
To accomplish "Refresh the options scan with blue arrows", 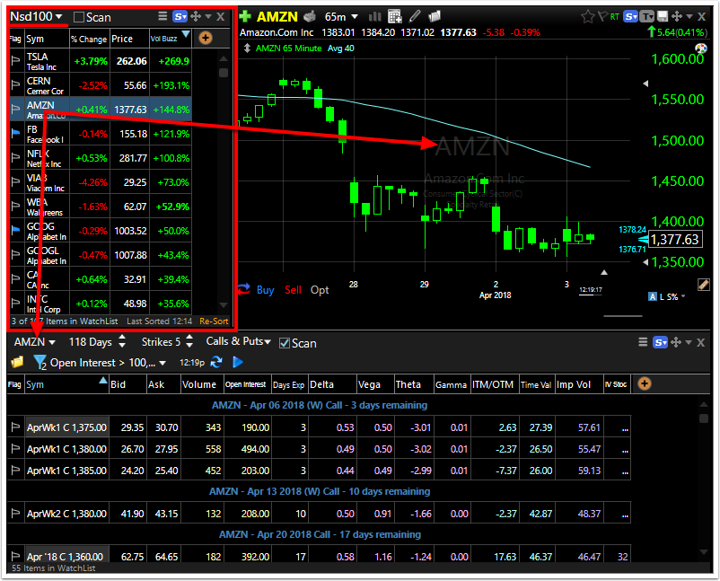I will tap(216, 363).
